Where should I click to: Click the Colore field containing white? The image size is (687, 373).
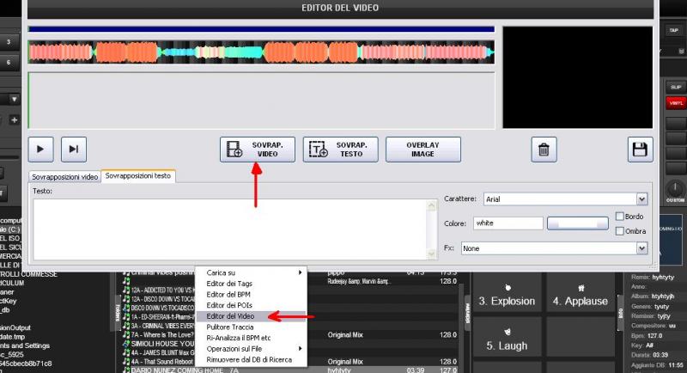pos(508,223)
